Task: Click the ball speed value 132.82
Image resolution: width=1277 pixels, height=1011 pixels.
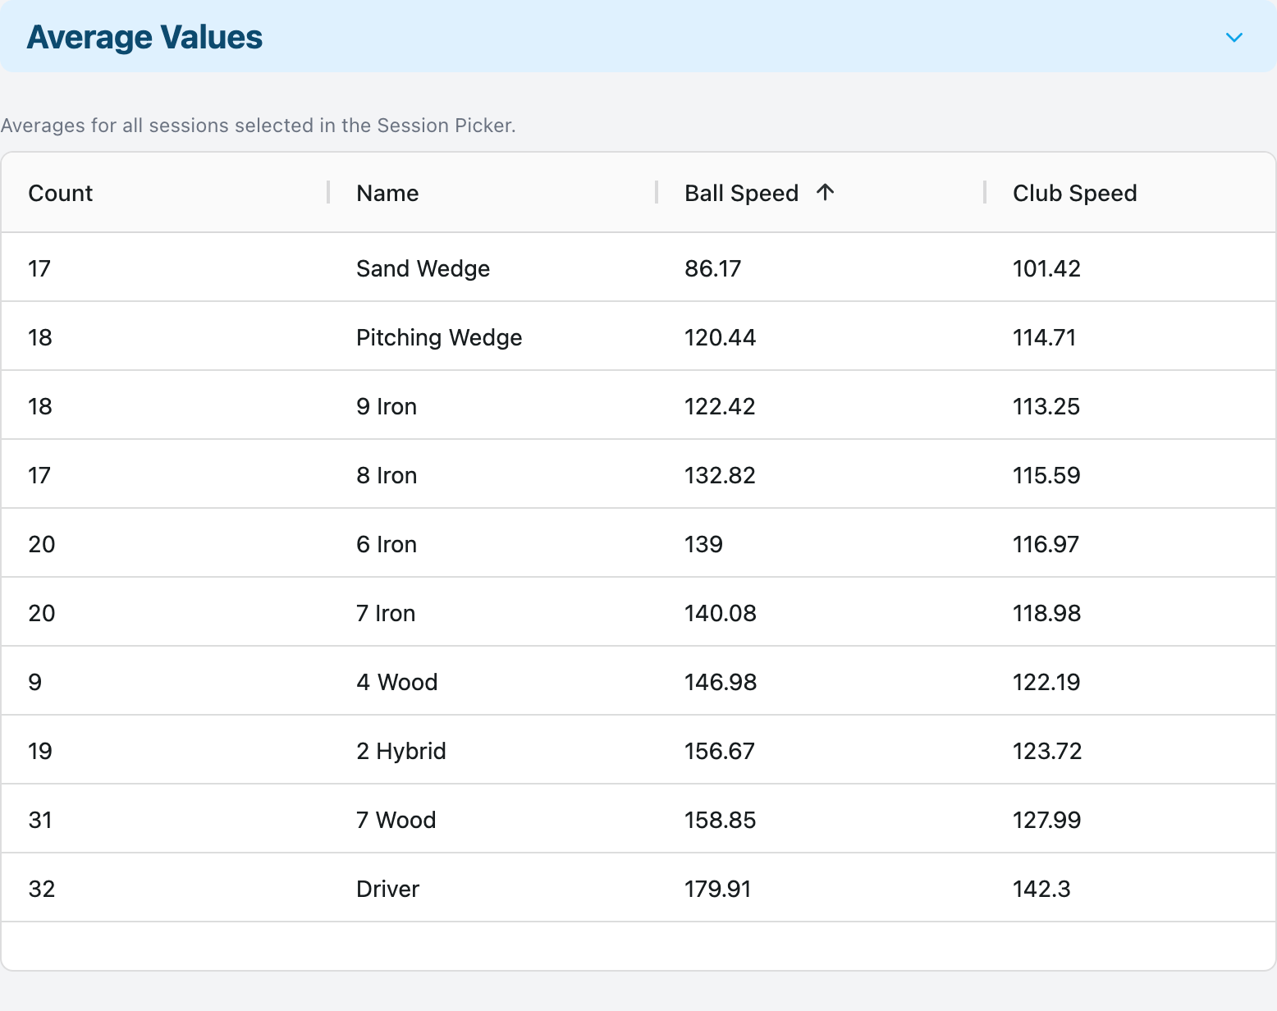Action: 720,475
